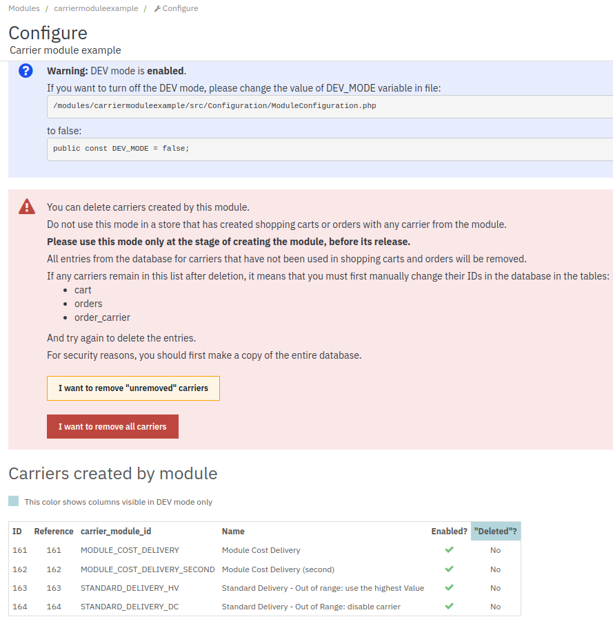Click the enabled checkmark for STANDARD_DELIVERY_HV

click(x=449, y=587)
